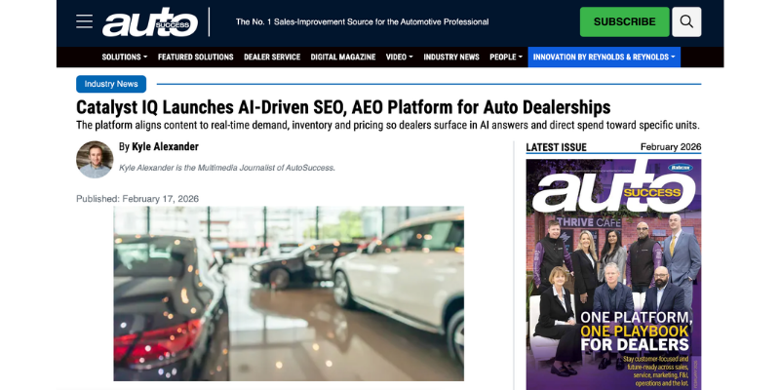The image size is (780, 390).
Task: Open Industry News in navigation bar
Action: [x=451, y=58]
